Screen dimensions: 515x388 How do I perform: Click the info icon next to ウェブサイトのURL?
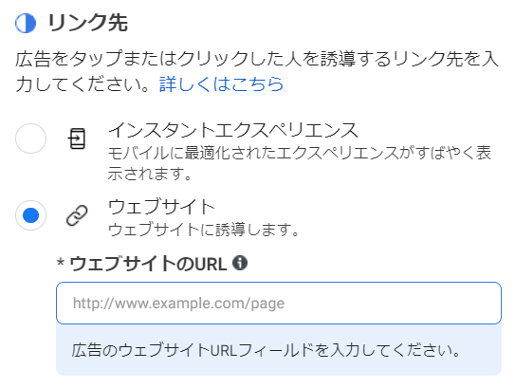pos(240,263)
